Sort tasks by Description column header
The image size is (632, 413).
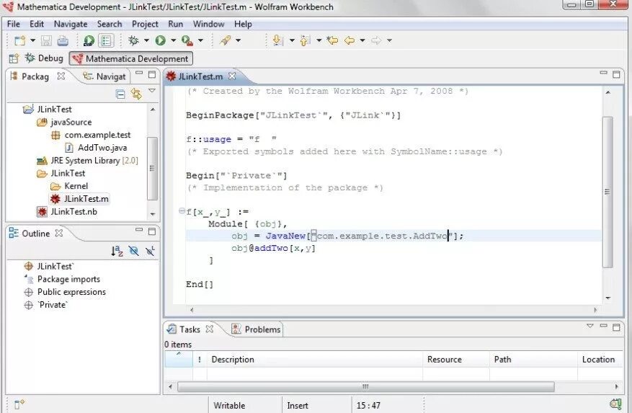(x=314, y=360)
